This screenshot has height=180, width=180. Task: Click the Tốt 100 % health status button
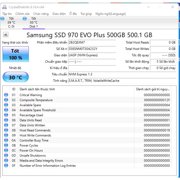click(x=16, y=54)
